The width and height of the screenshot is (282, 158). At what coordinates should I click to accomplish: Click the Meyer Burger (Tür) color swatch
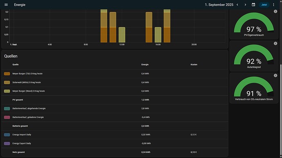pyautogui.click(x=7, y=74)
